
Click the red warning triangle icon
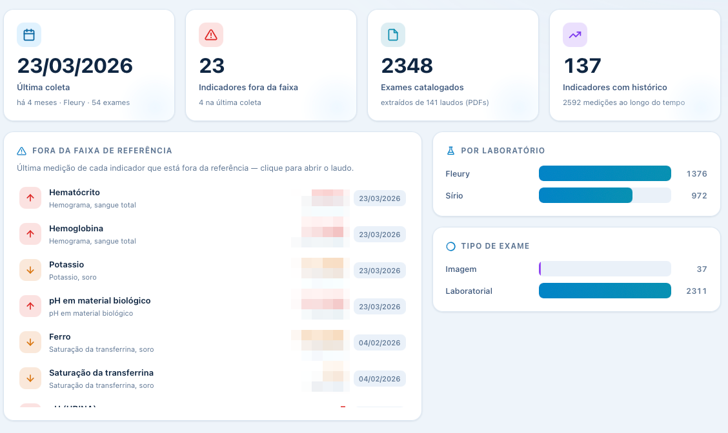point(211,35)
